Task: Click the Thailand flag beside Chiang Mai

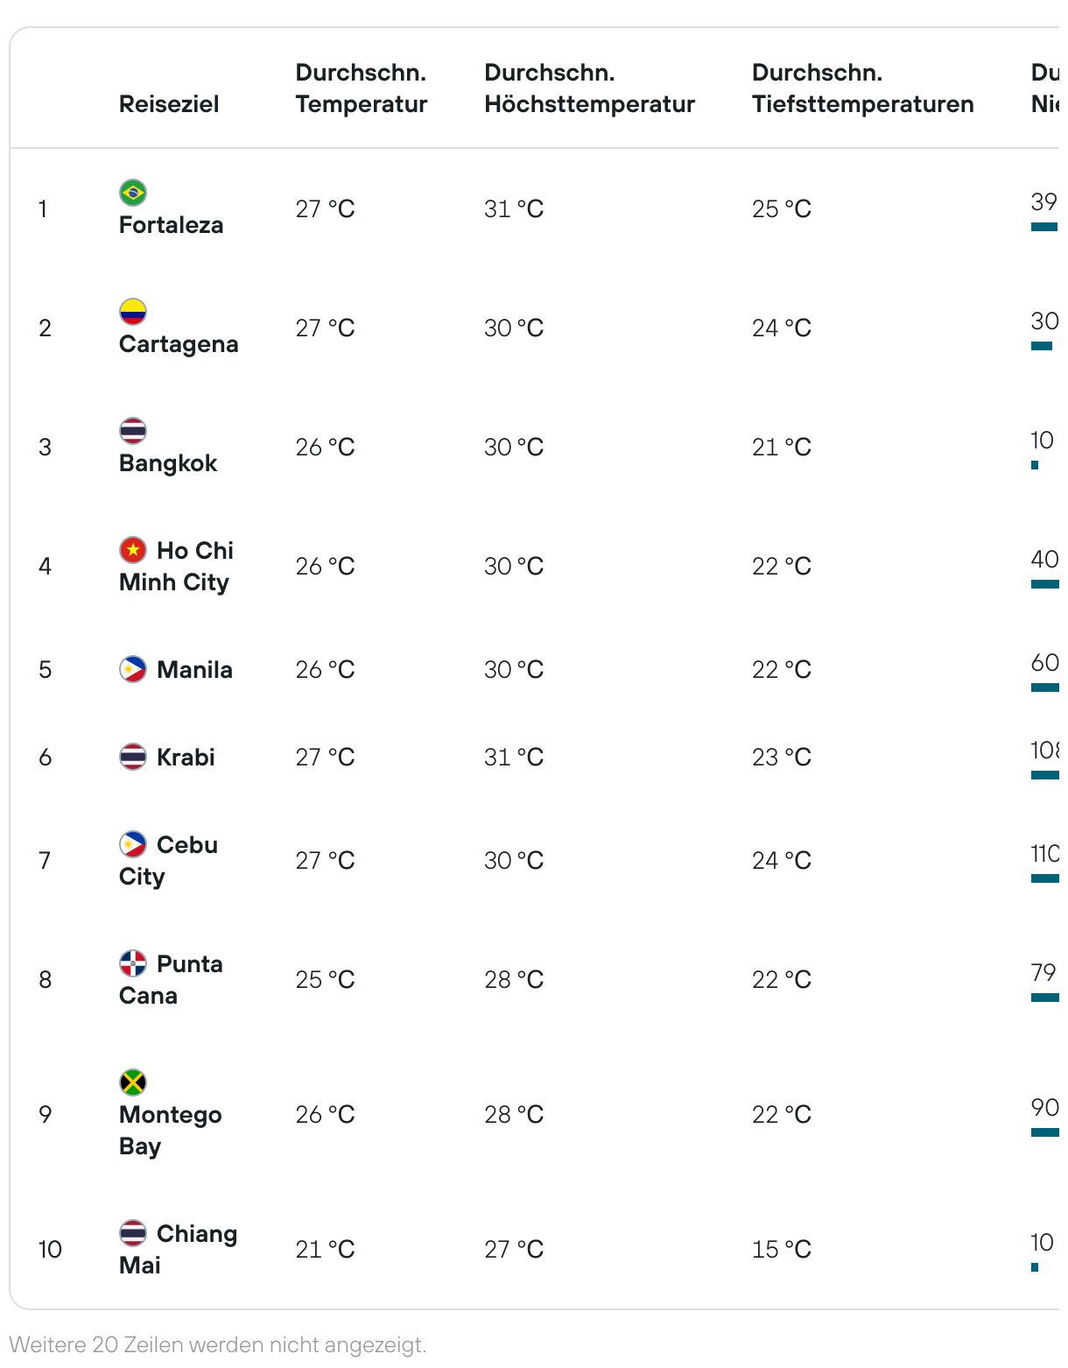Action: click(x=133, y=1233)
